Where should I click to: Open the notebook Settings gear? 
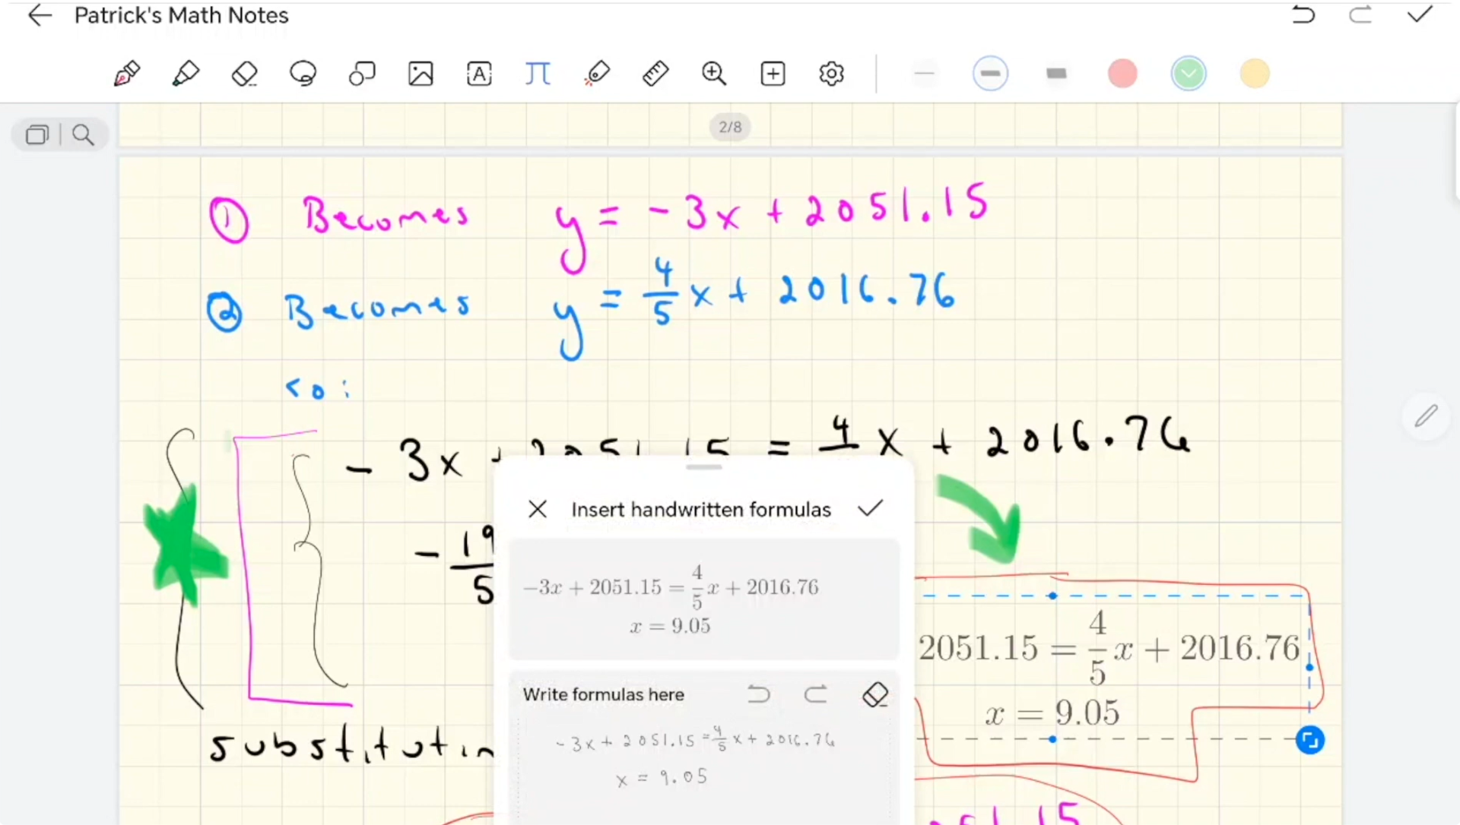pos(831,73)
